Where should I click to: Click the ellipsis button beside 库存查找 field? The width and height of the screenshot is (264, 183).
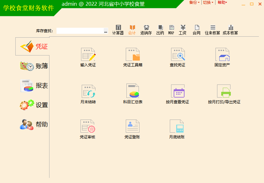[106, 31]
